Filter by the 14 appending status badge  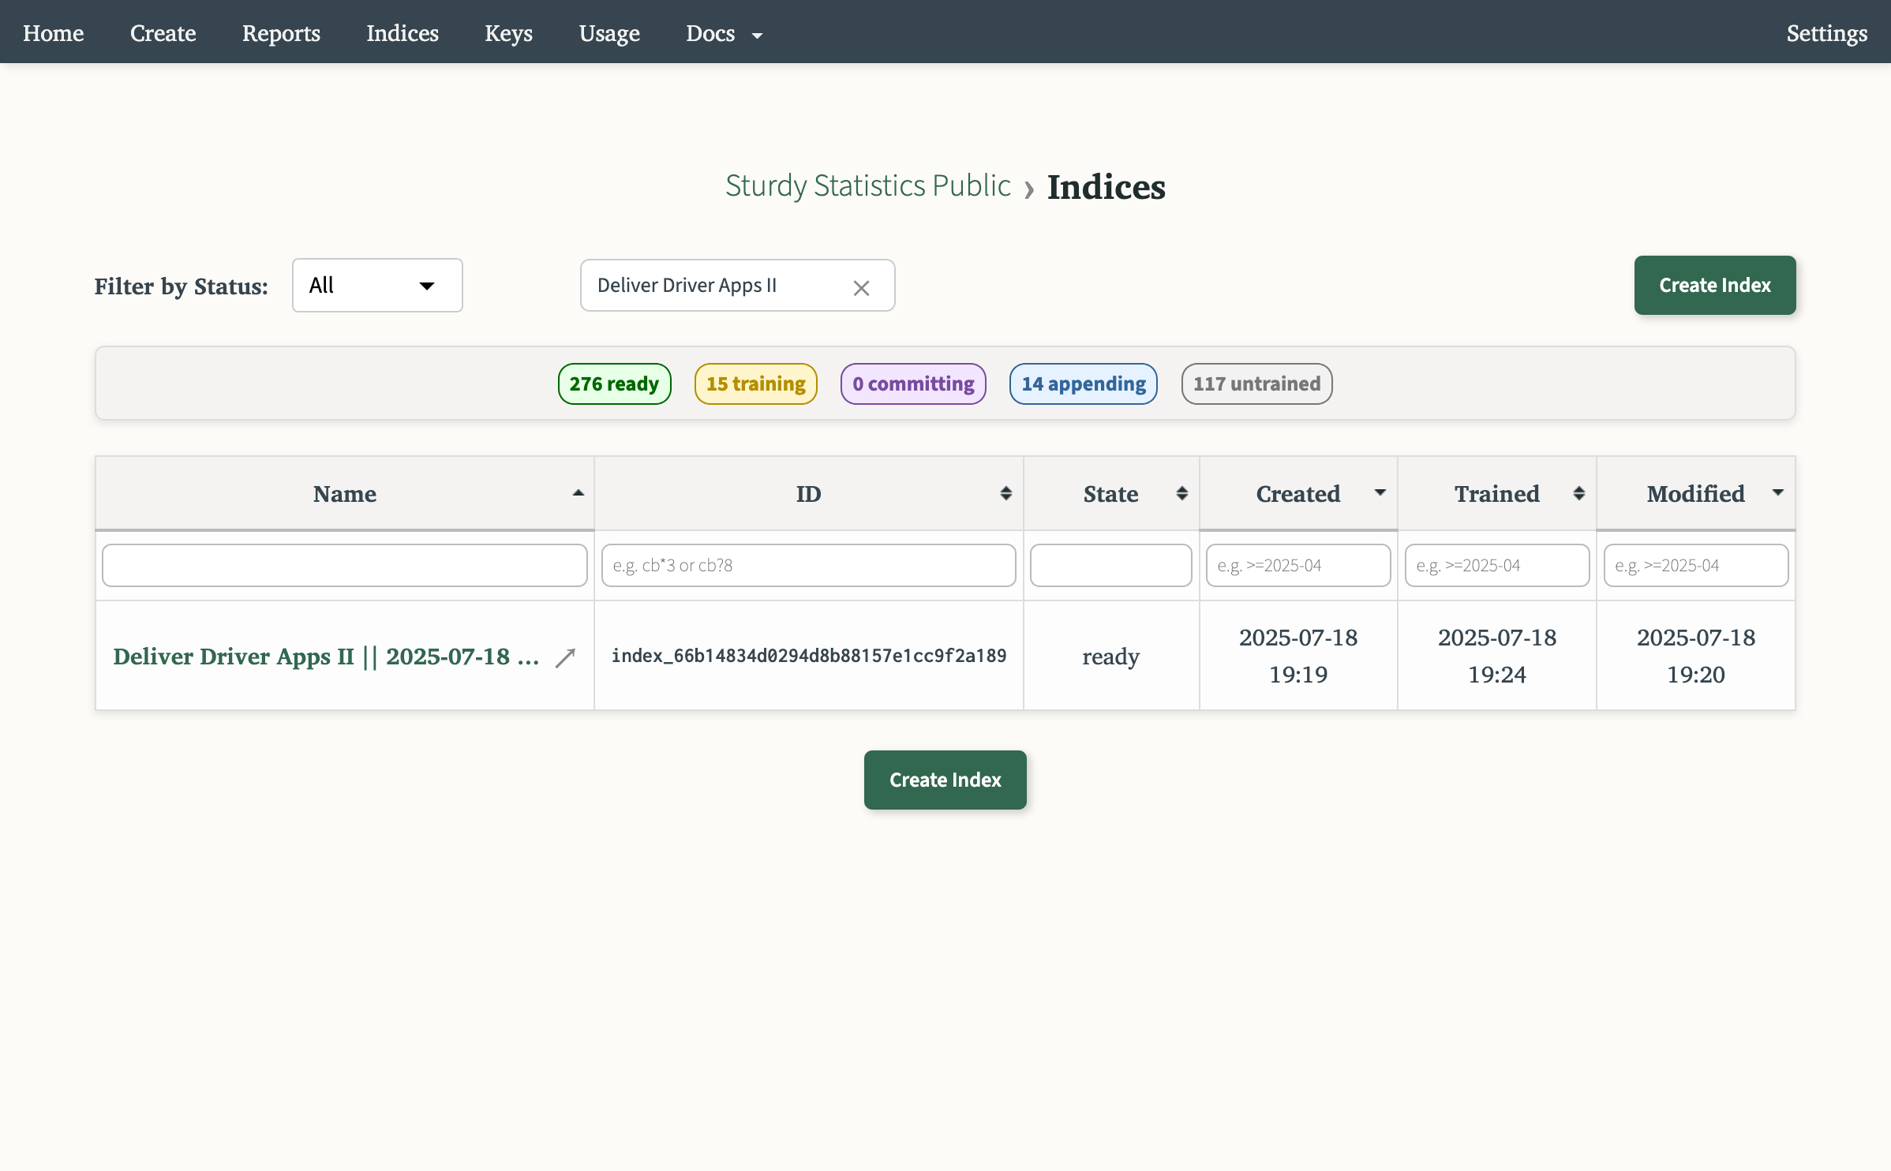(1083, 383)
